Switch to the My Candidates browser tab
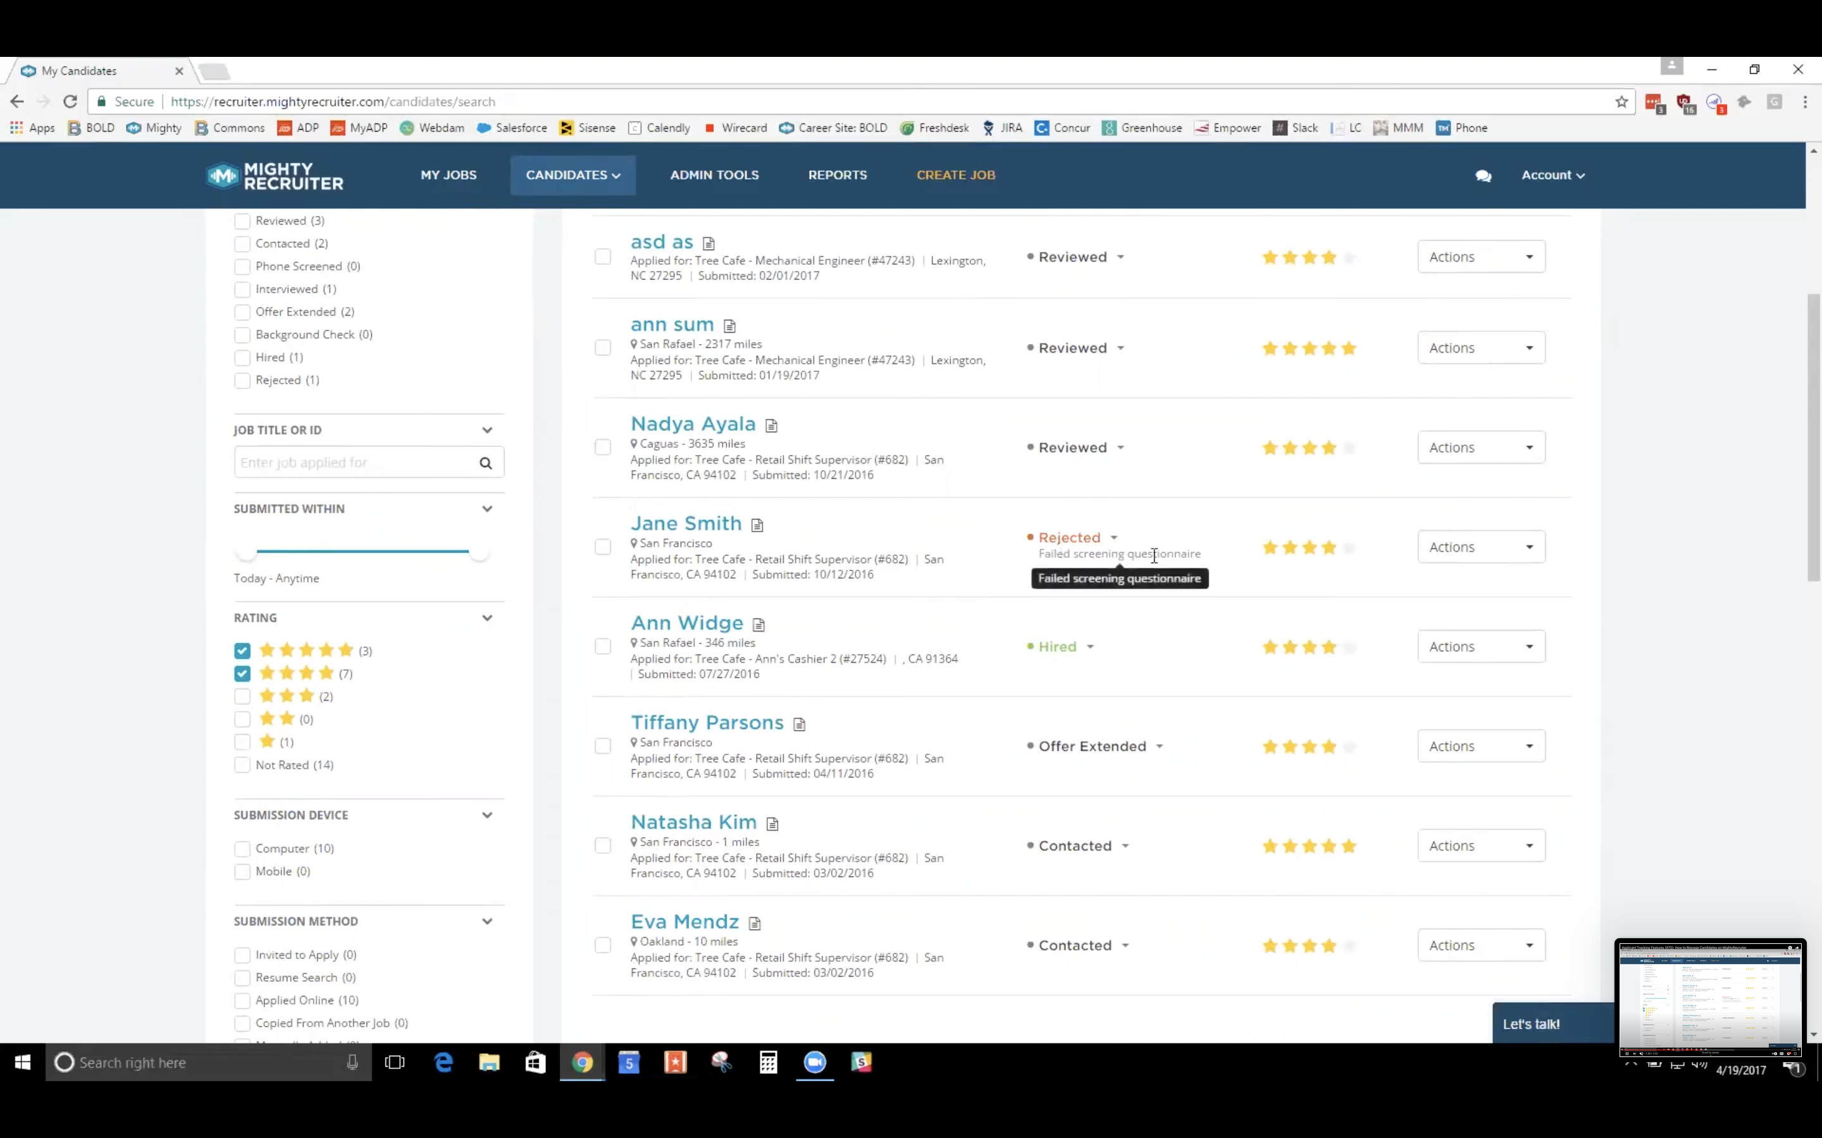The width and height of the screenshot is (1822, 1138). 98,71
